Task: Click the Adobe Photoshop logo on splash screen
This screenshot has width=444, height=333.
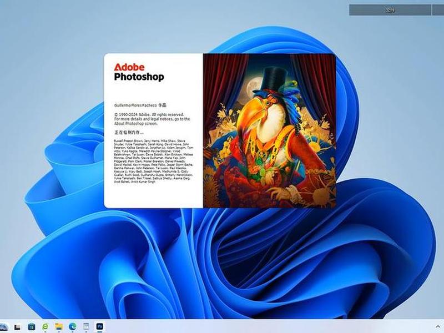Action: 139,73
